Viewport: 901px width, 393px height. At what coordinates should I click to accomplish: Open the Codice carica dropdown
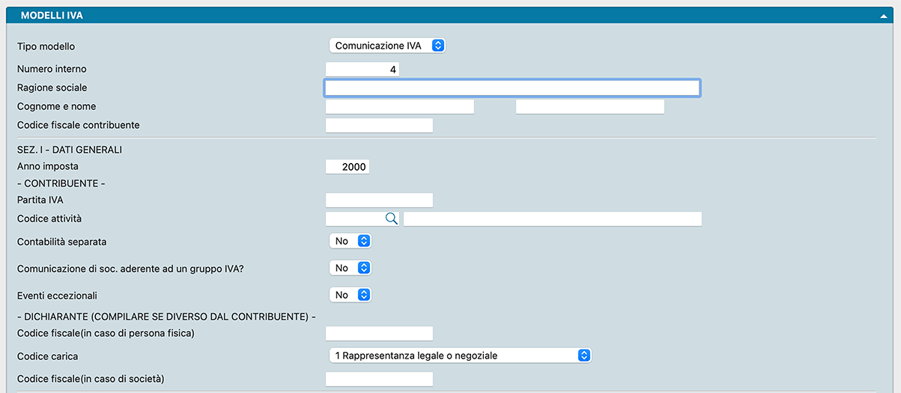(460, 356)
